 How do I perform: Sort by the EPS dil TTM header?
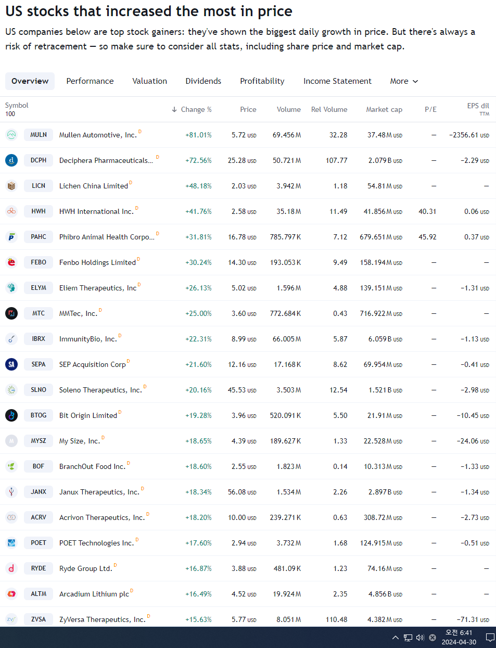(x=478, y=109)
